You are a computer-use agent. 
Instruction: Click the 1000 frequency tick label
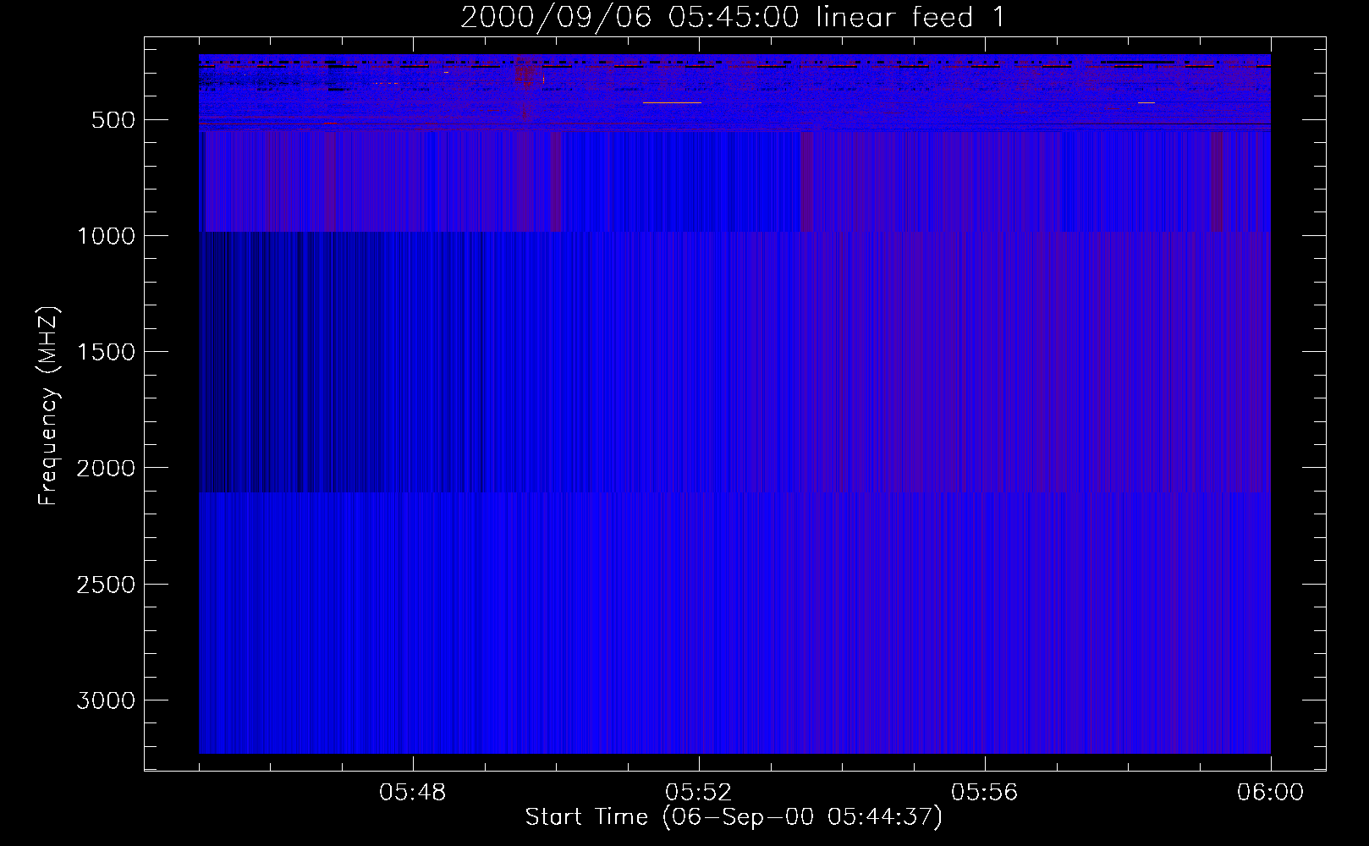click(106, 236)
